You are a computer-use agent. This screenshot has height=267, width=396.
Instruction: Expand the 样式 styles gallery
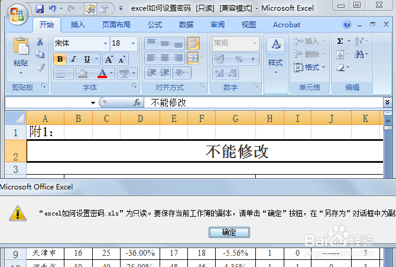point(276,73)
